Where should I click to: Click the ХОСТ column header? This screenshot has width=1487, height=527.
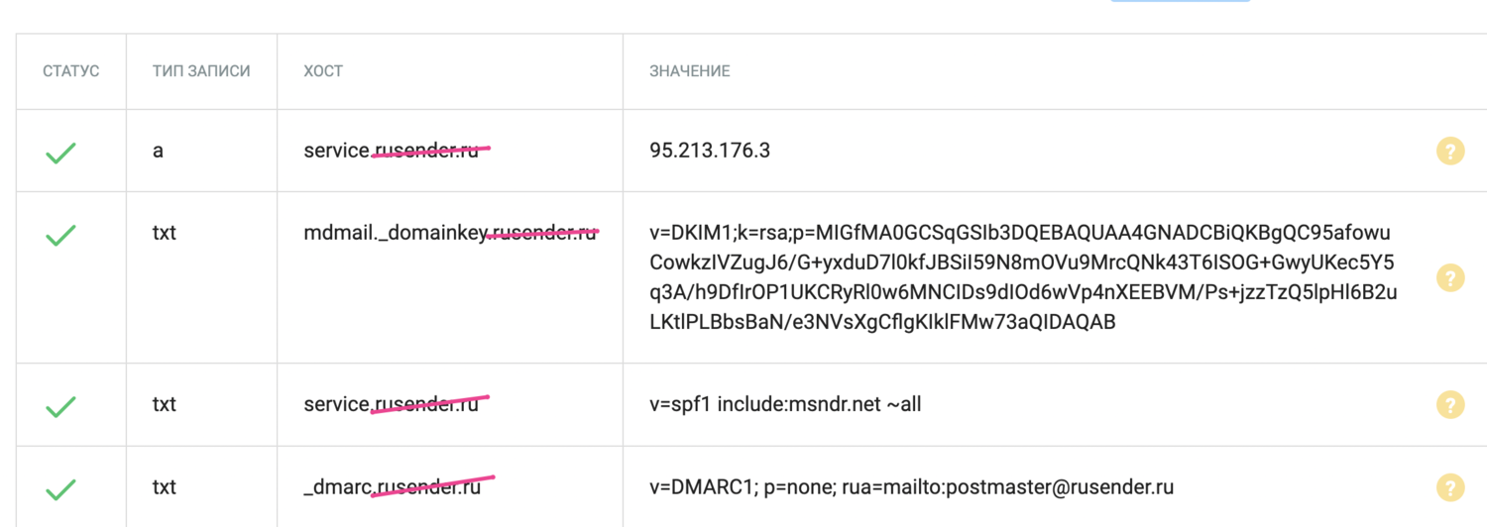coord(323,71)
